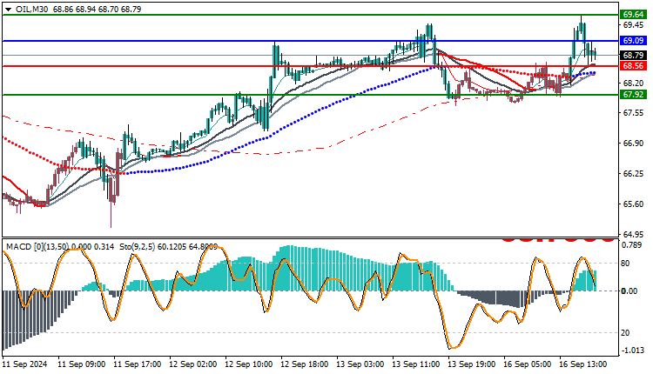Select the 16 Sep 05:00 time label
Image resolution: width=653 pixels, height=374 pixels.
click(x=528, y=364)
